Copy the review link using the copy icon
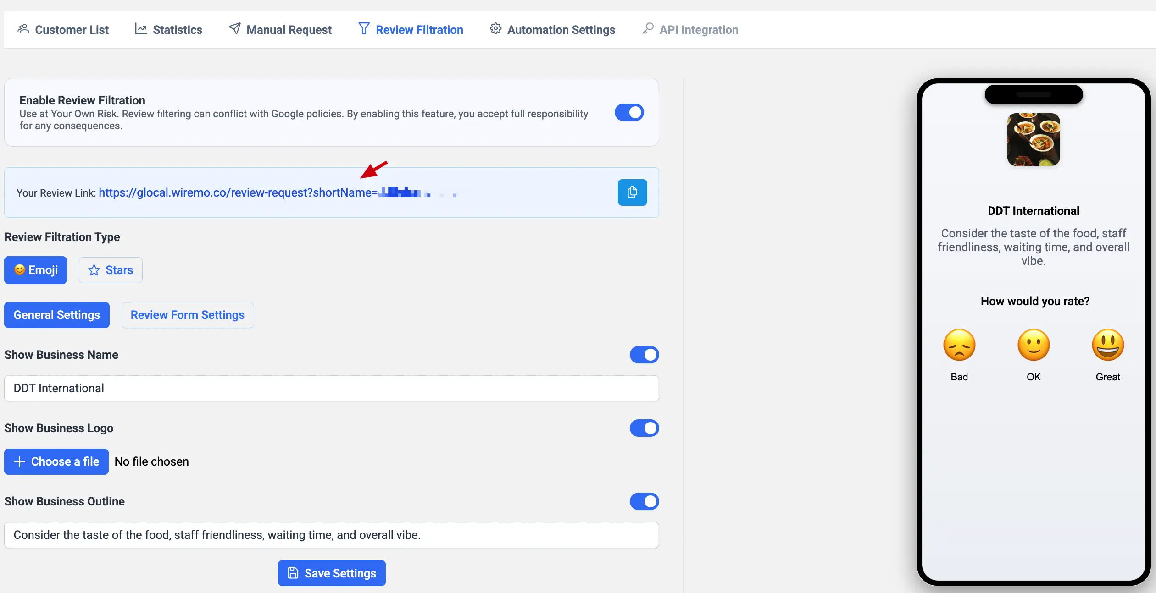The width and height of the screenshot is (1156, 593). 632,192
